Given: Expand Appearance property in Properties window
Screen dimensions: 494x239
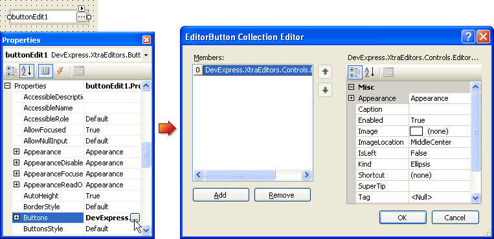Looking at the screenshot, I should pyautogui.click(x=17, y=152).
